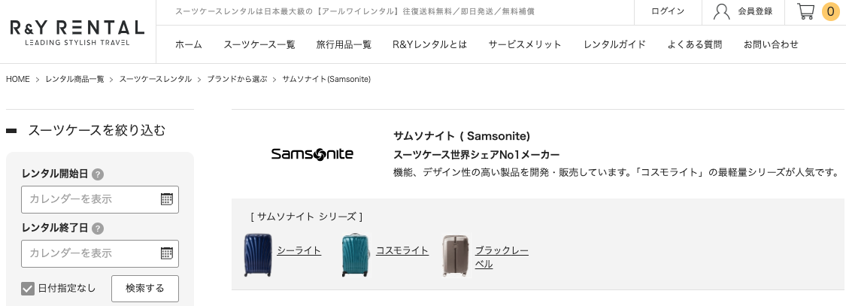
Task: Open the スーツケース一覧 menu
Action: [259, 44]
